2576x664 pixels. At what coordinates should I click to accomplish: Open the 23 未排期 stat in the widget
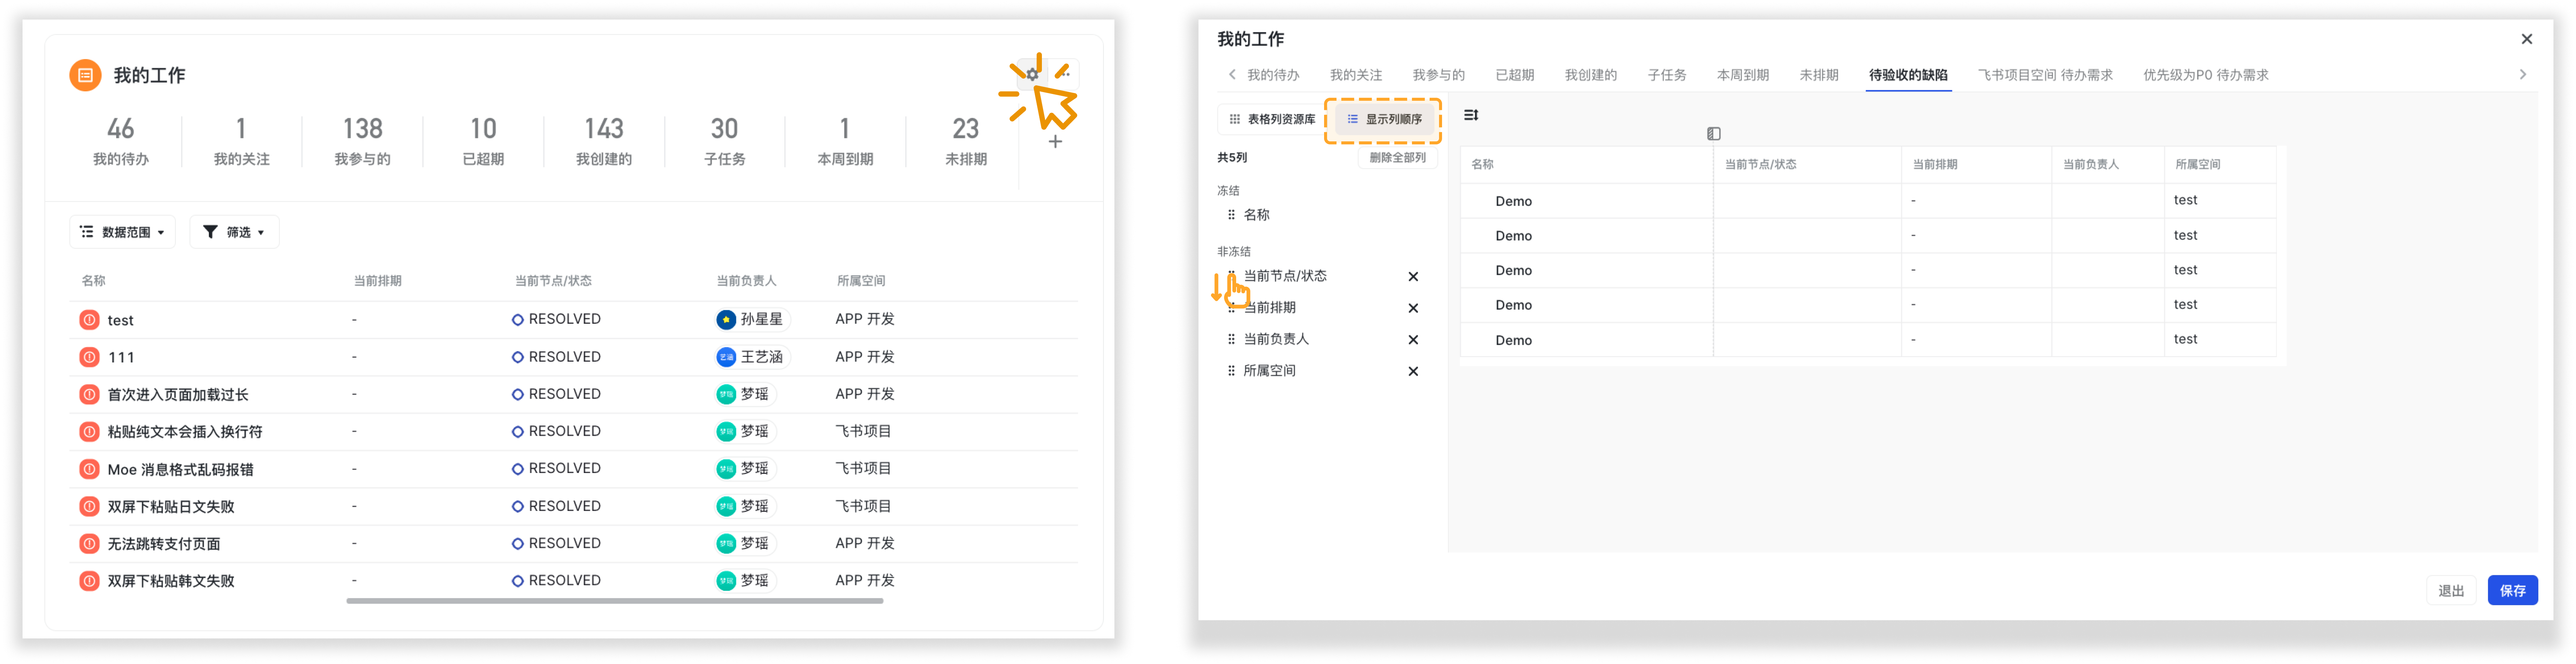(x=966, y=141)
